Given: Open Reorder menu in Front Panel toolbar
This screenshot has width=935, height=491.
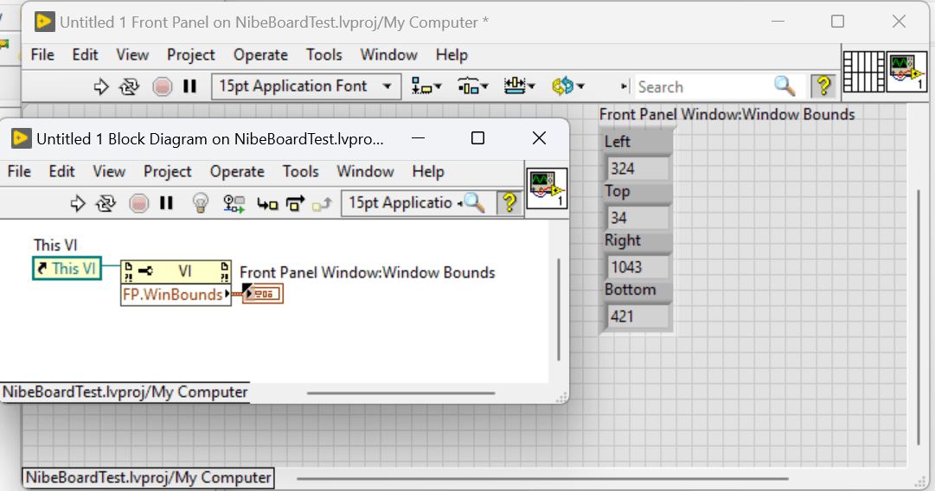Looking at the screenshot, I should click(x=567, y=87).
